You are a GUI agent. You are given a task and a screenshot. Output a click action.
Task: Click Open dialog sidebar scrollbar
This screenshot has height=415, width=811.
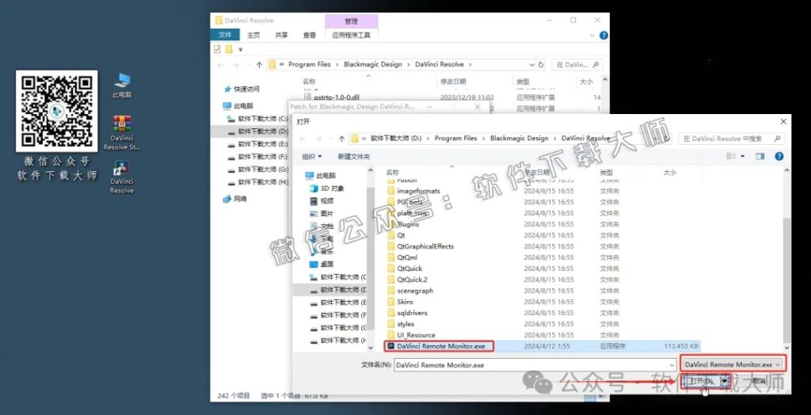coord(371,259)
